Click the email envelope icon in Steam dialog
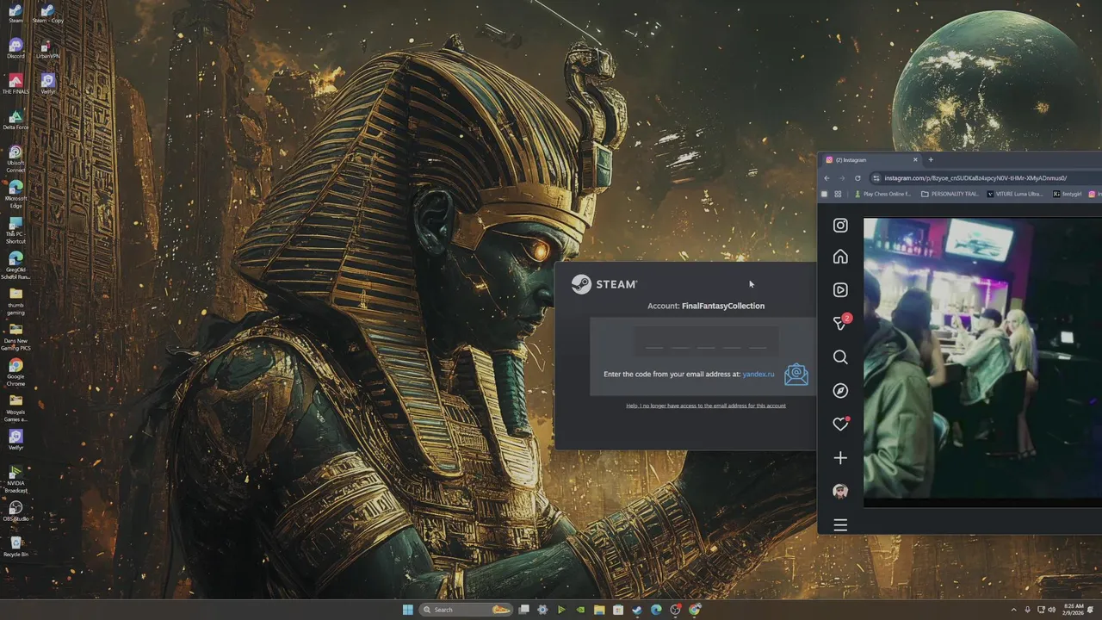This screenshot has height=620, width=1102. (x=796, y=374)
